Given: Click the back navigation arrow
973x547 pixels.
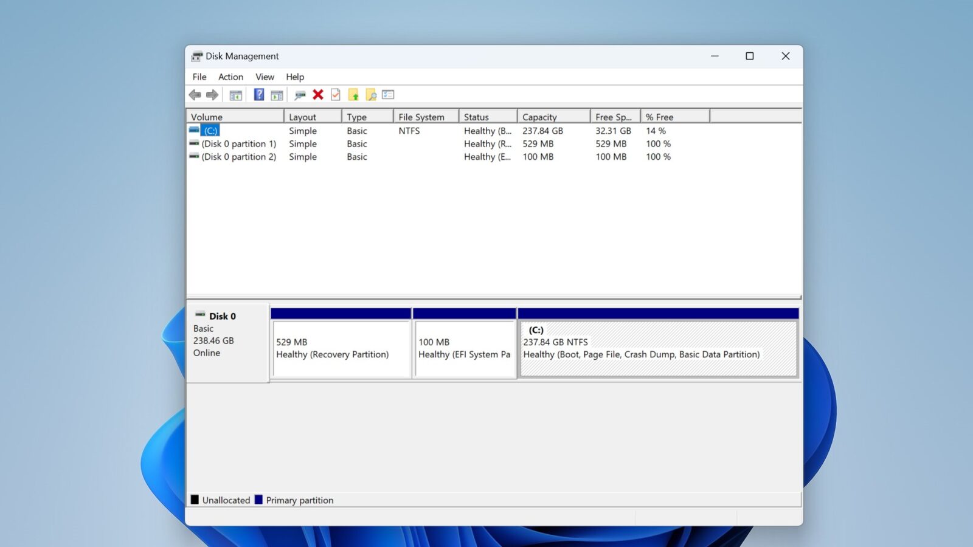Looking at the screenshot, I should (195, 95).
